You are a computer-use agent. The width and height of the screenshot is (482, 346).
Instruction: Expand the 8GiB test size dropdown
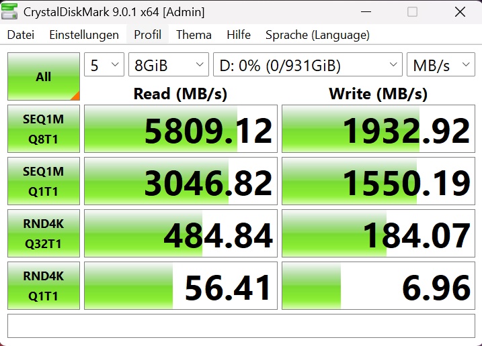coord(169,65)
